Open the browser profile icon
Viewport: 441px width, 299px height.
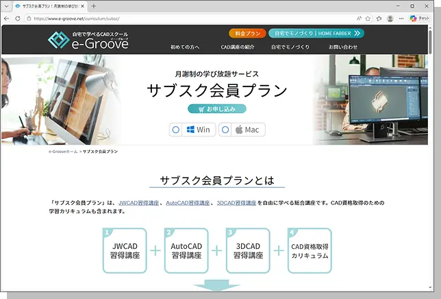[390, 19]
